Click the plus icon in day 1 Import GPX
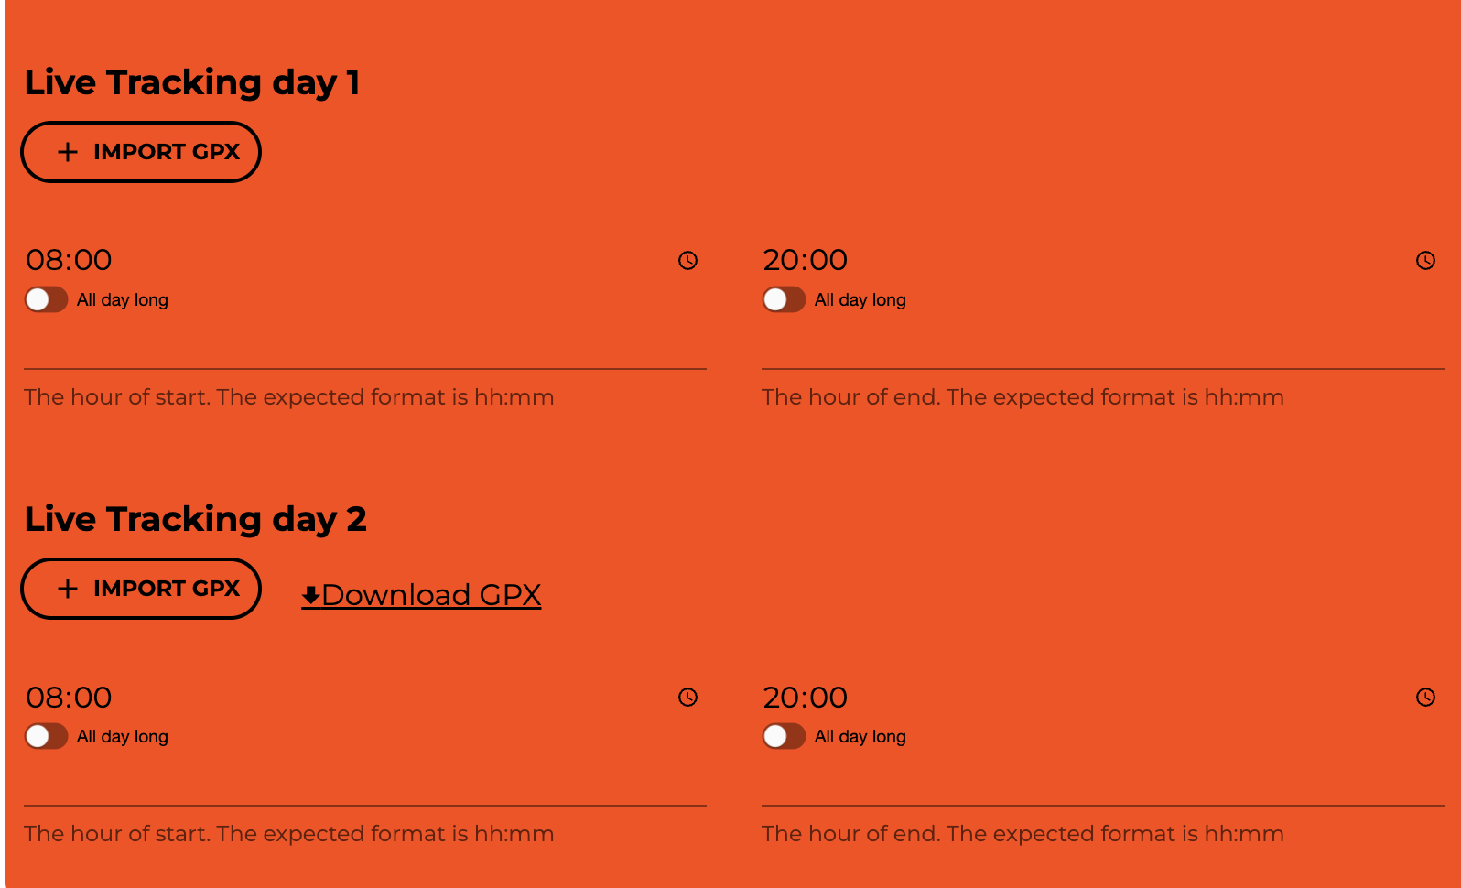 point(68,152)
